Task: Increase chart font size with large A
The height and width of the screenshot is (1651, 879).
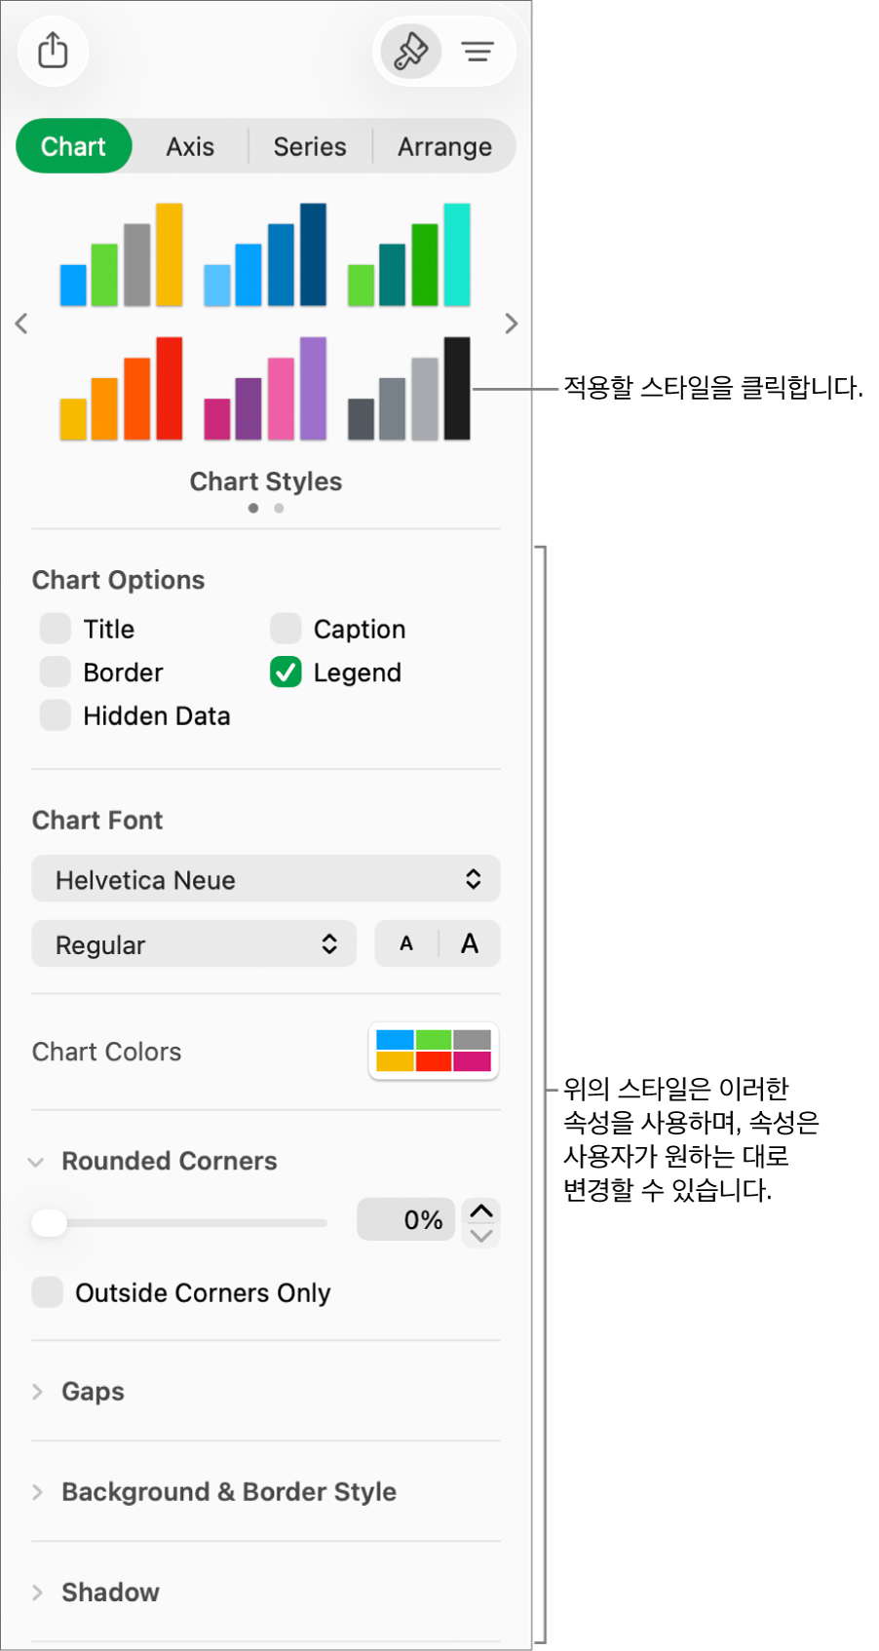Action: click(x=470, y=943)
